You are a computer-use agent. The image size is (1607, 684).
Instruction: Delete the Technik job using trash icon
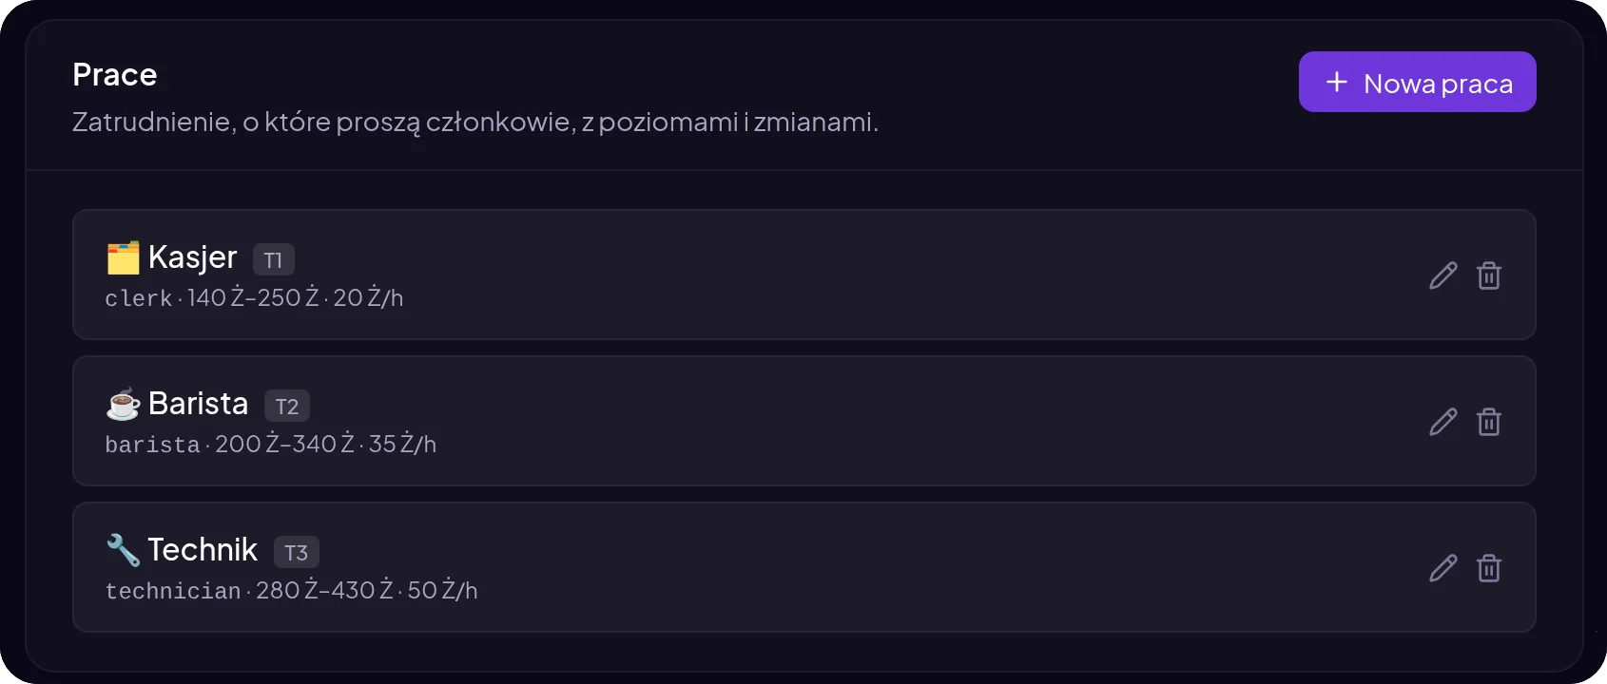(1489, 568)
